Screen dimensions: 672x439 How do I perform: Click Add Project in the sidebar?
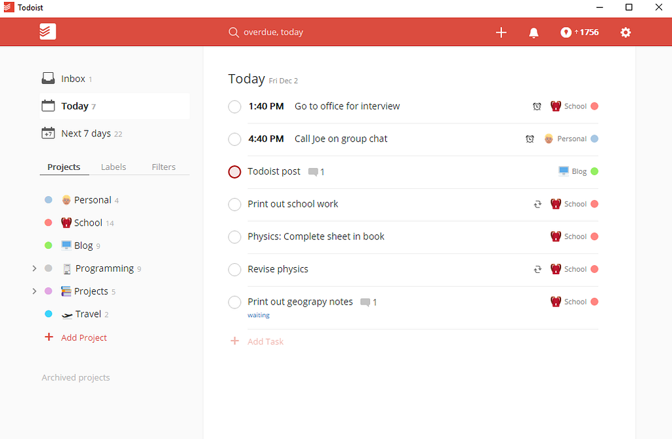click(75, 337)
